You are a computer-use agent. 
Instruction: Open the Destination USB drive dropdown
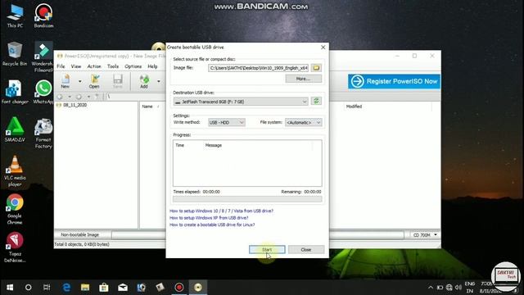pyautogui.click(x=241, y=102)
